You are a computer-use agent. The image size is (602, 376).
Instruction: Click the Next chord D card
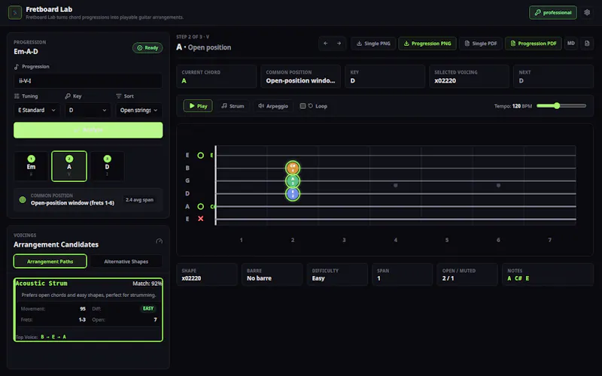click(553, 77)
